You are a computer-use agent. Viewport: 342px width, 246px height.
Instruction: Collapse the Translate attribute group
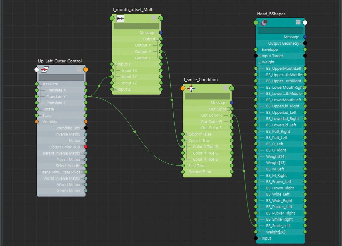pyautogui.click(x=40, y=84)
